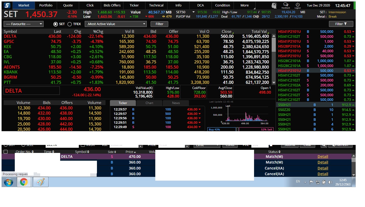Open the Favourite list dropdown
This screenshot has height=207, width=365.
[x=23, y=24]
